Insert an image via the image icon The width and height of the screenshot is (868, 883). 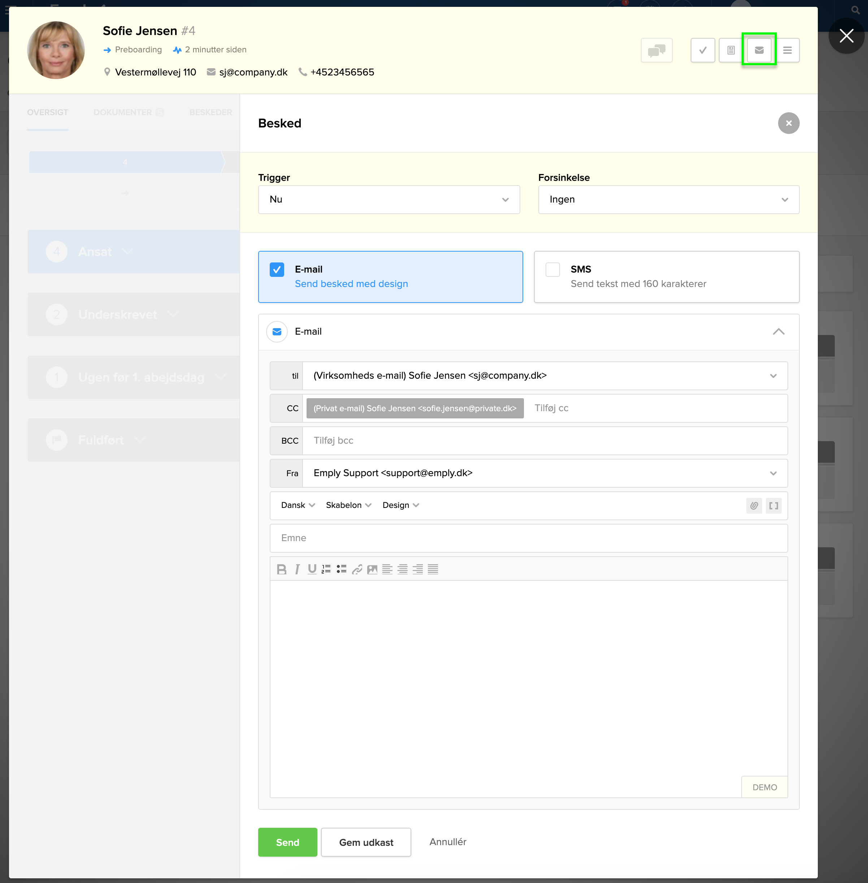372,569
